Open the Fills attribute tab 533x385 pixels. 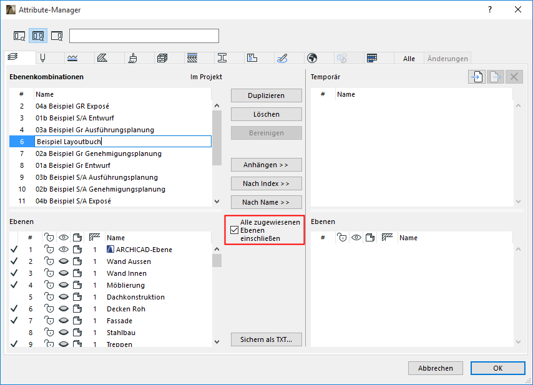pyautogui.click(x=102, y=58)
